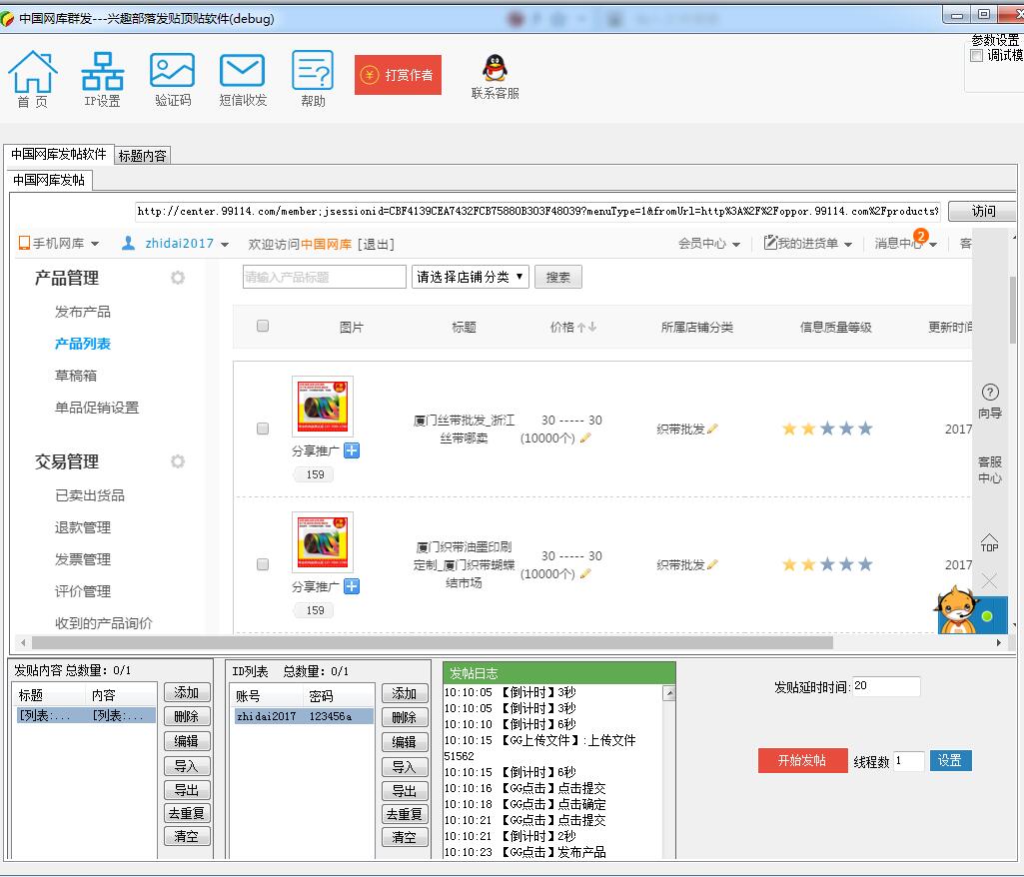Click the 交易管理 gear icon

click(x=178, y=461)
